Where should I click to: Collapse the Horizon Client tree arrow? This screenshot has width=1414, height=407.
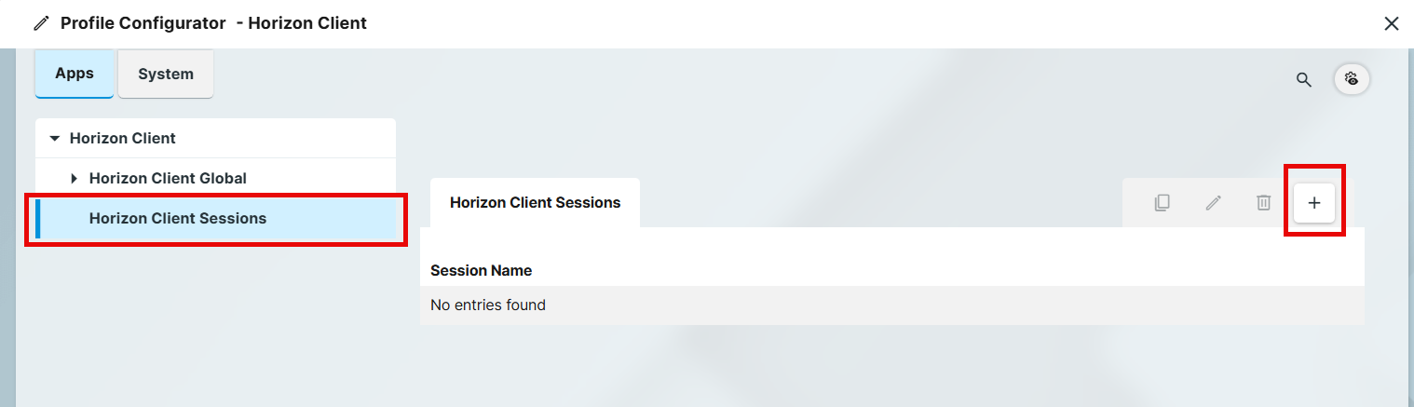tap(54, 139)
